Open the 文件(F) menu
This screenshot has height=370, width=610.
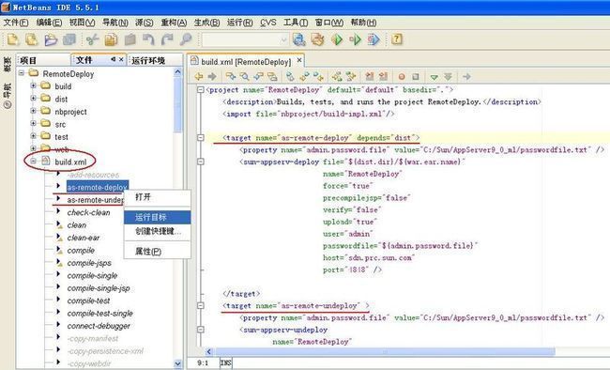click(x=16, y=23)
